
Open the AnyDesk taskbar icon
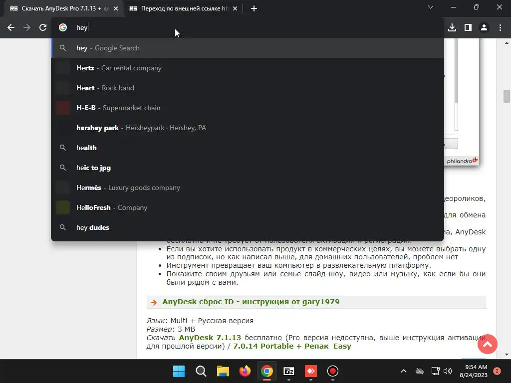pos(310,371)
